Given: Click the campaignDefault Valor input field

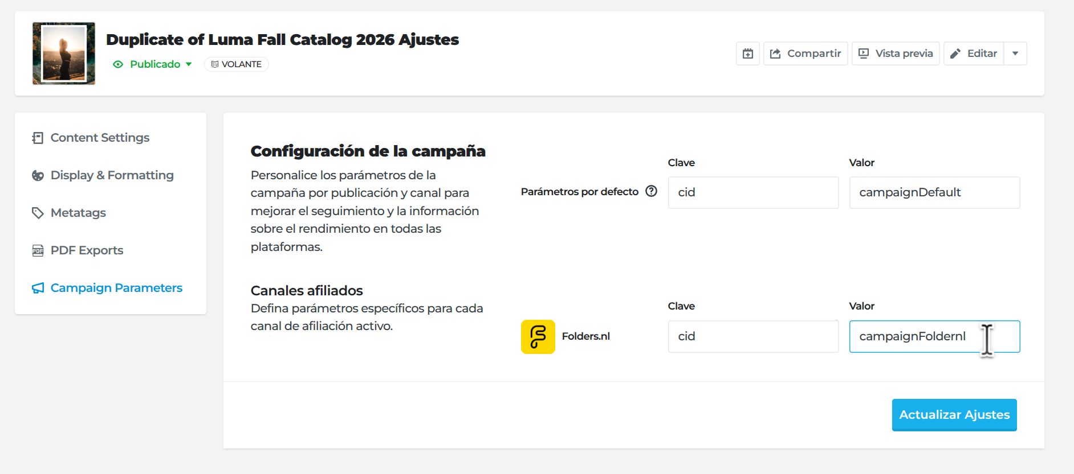Looking at the screenshot, I should tap(934, 192).
